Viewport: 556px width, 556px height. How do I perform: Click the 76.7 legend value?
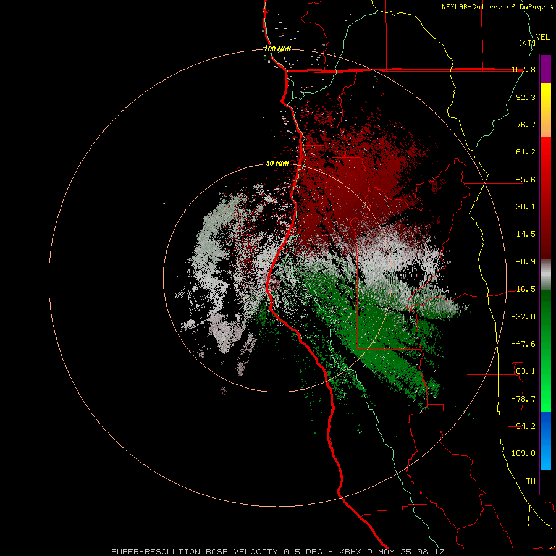tap(526, 124)
